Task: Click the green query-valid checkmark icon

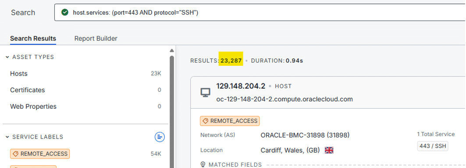Action: click(64, 12)
